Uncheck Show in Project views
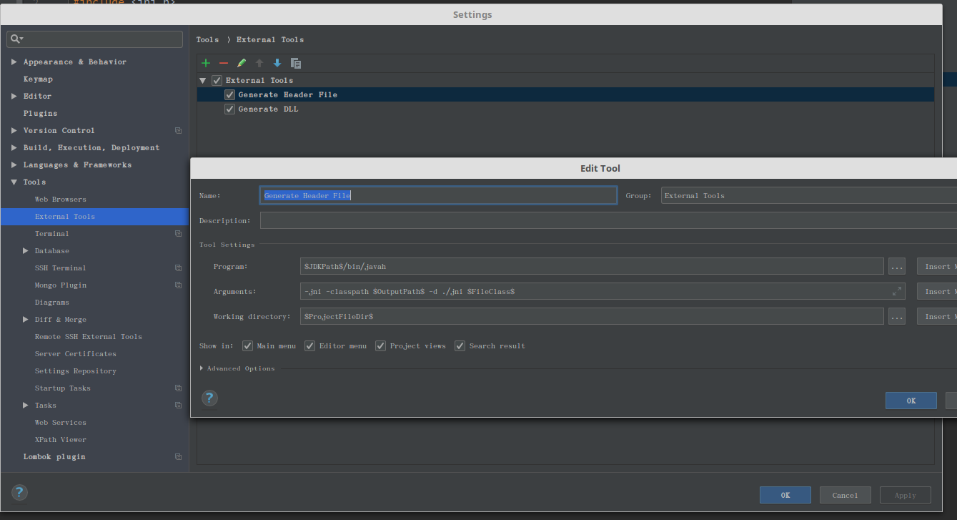This screenshot has height=520, width=957. pyautogui.click(x=380, y=345)
